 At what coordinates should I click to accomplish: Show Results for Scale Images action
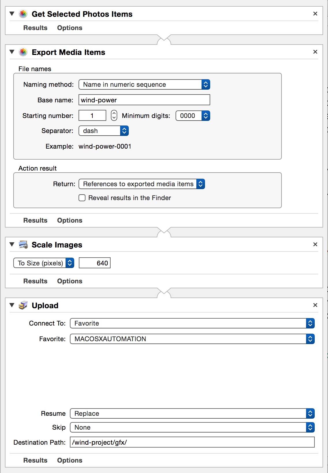[x=35, y=281]
